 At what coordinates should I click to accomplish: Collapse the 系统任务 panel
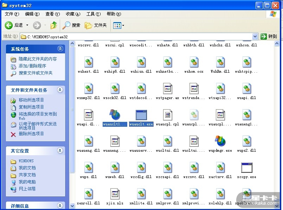pyautogui.click(x=60, y=49)
